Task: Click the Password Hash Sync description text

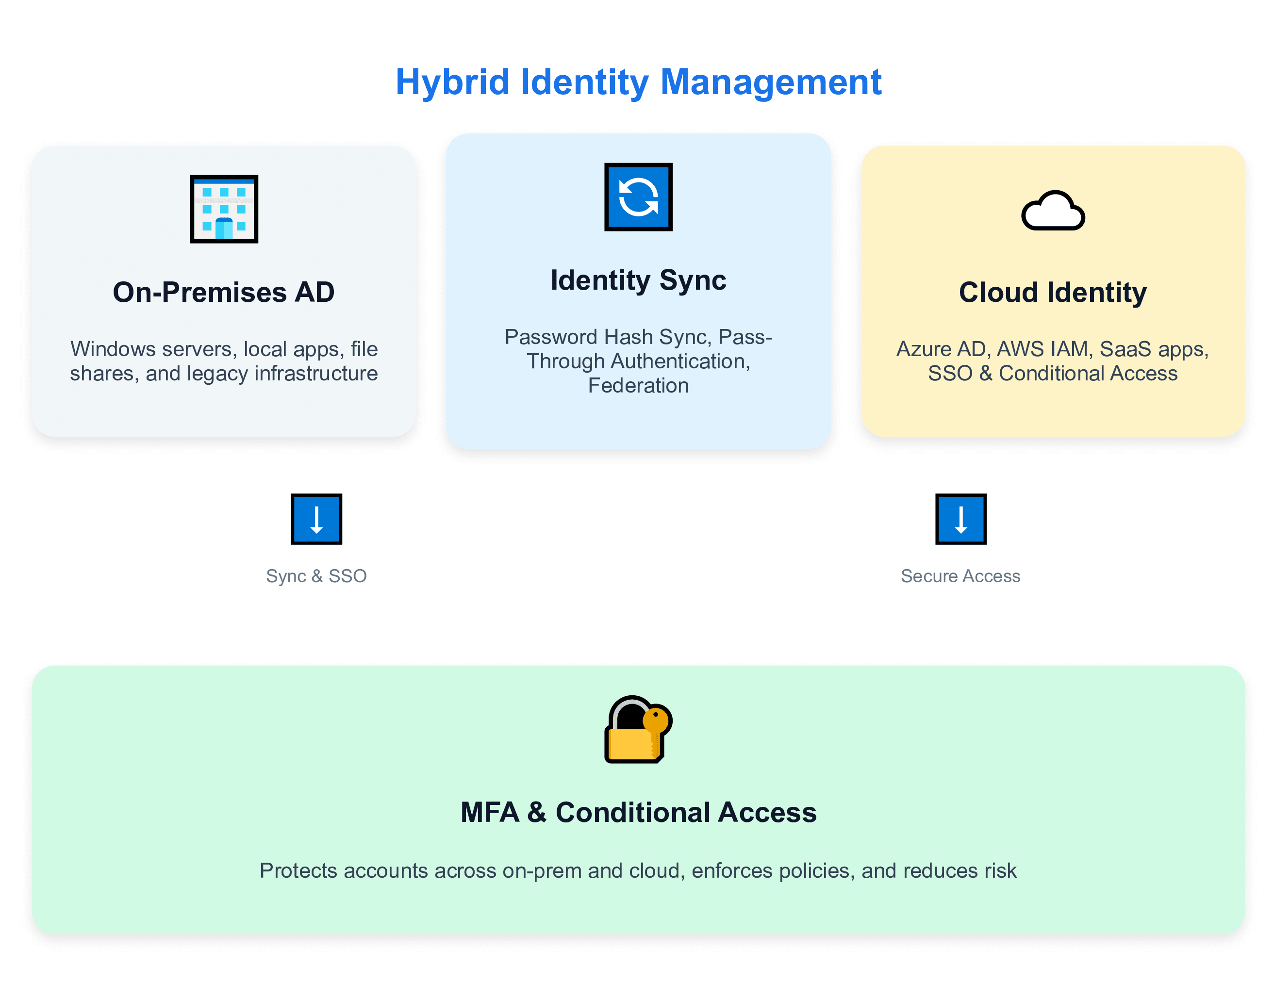Action: click(x=638, y=361)
